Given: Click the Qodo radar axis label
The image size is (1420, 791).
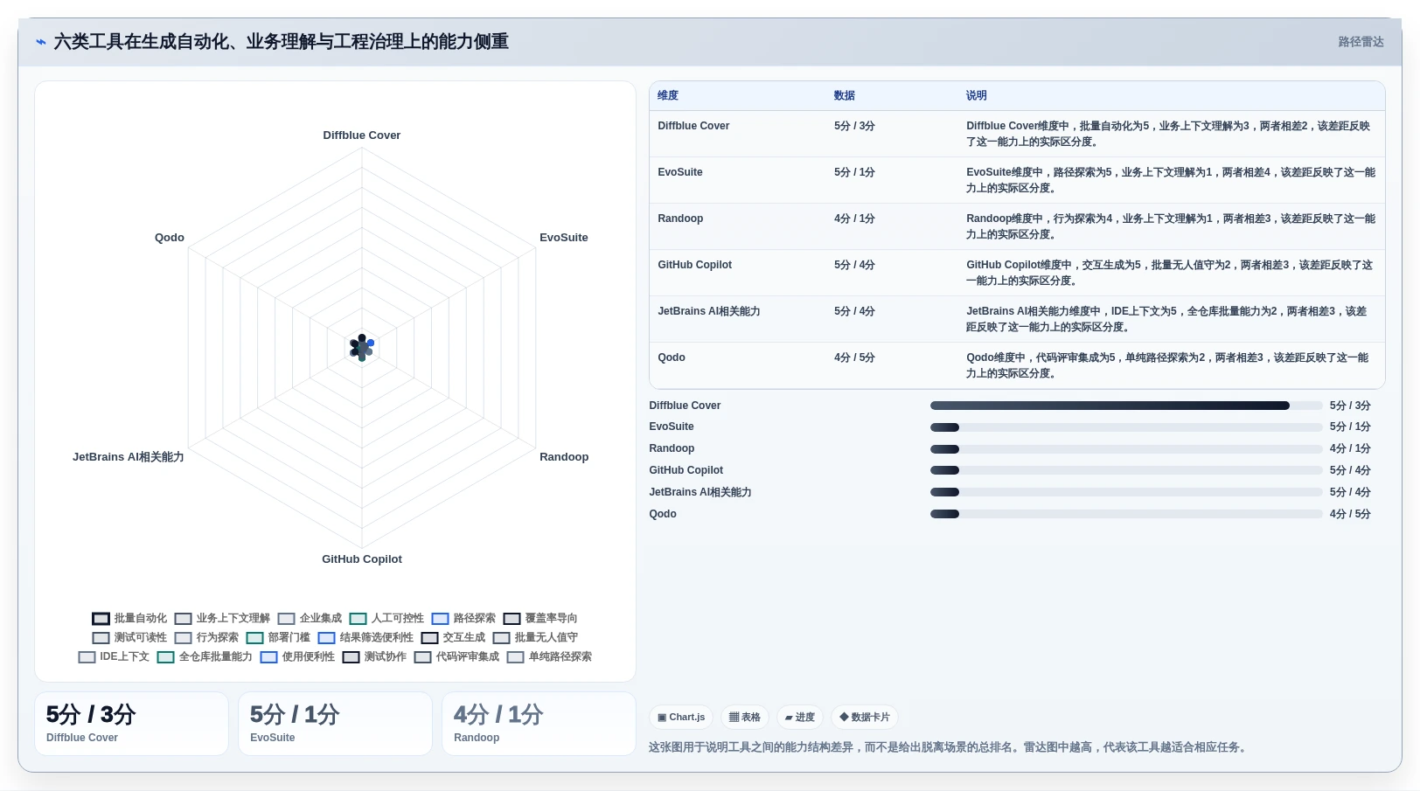Looking at the screenshot, I should [170, 238].
